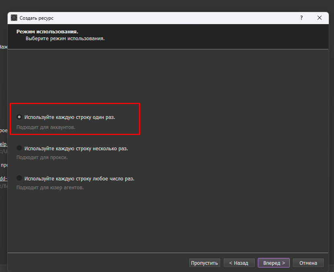334x272 pixels.
Task: Click the question mark help button
Action: pyautogui.click(x=301, y=18)
